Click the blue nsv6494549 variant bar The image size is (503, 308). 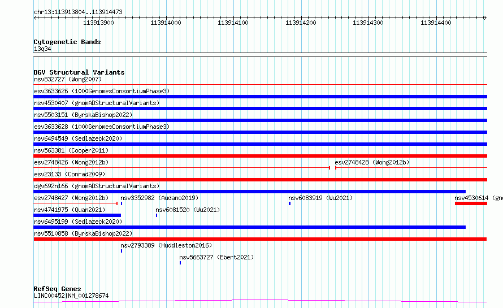pyautogui.click(x=260, y=144)
